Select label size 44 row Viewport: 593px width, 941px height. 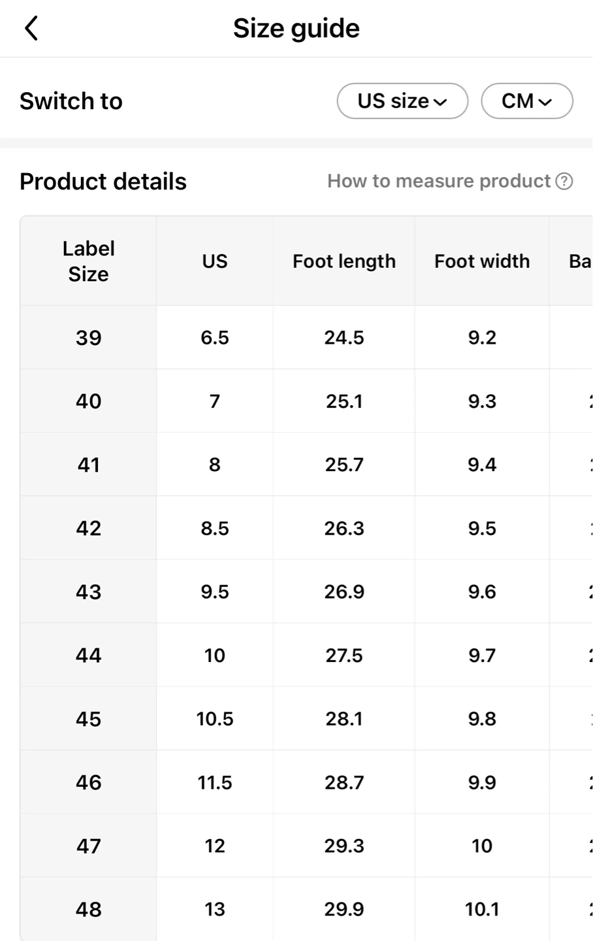[89, 655]
